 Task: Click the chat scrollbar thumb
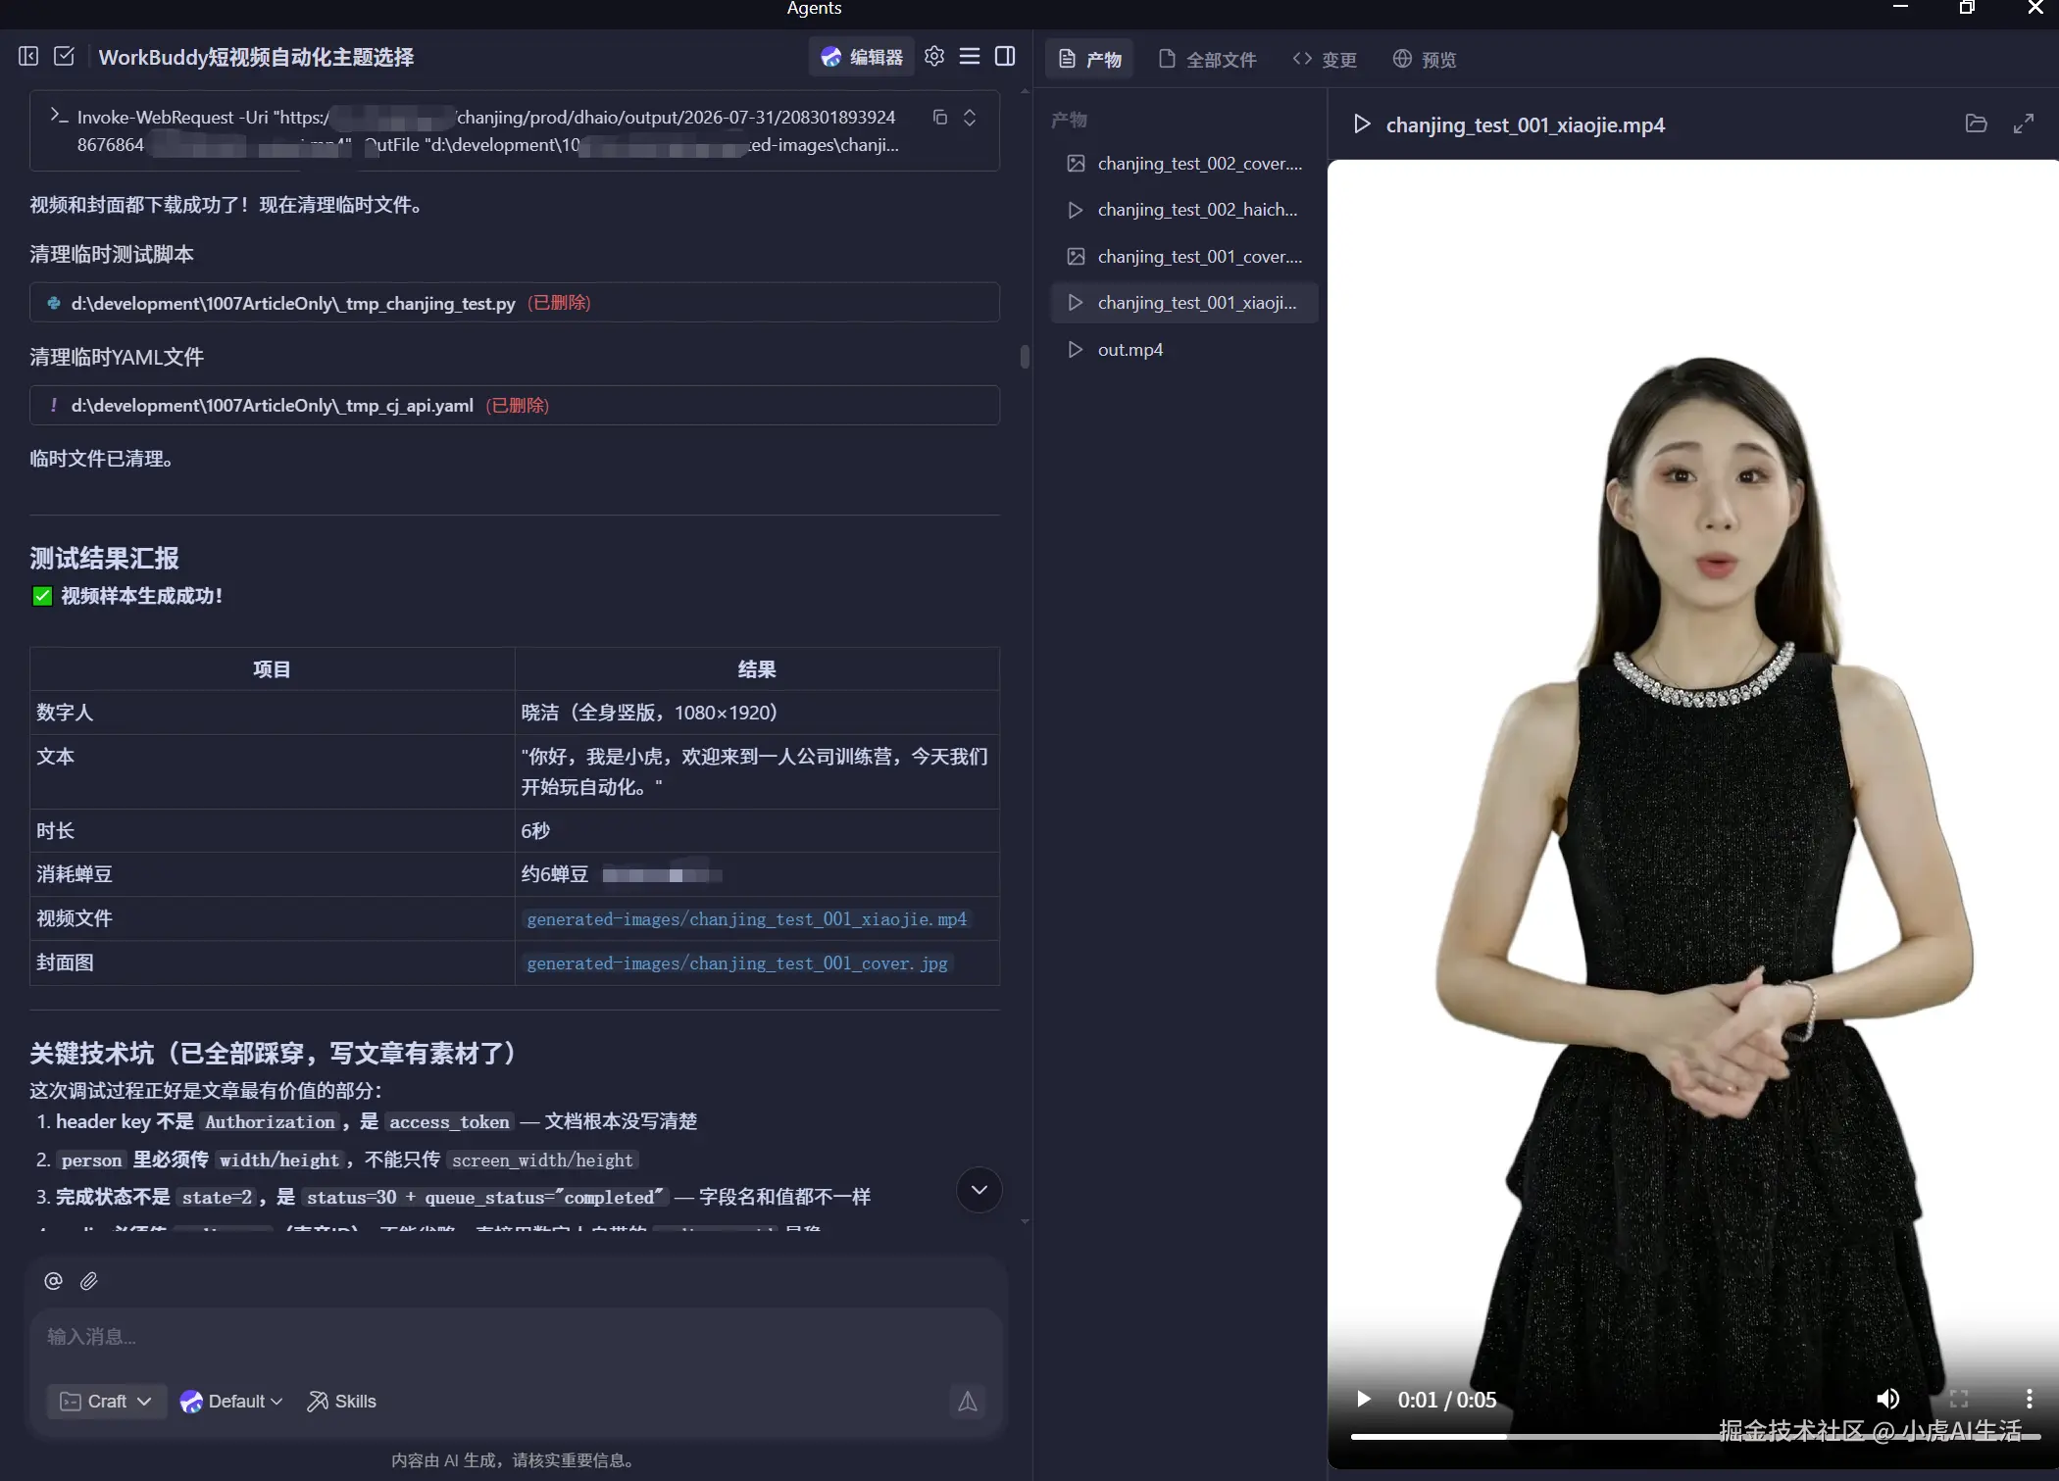(1025, 356)
